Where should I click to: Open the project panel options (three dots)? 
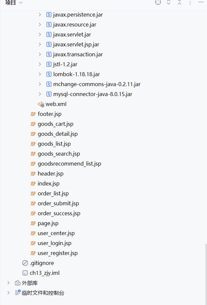click(190, 2)
